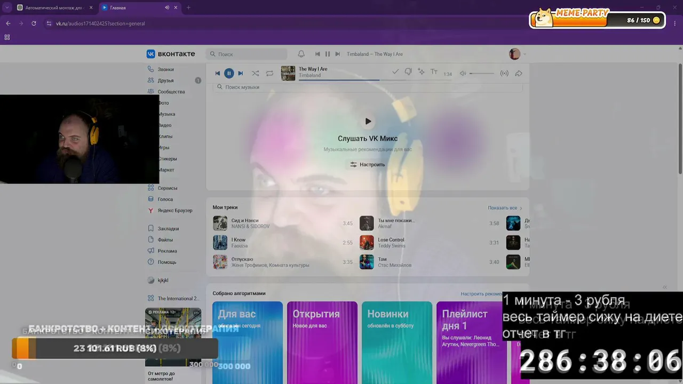Open Реклама in the left sidebar
Viewport: 683px width, 384px height.
167,251
